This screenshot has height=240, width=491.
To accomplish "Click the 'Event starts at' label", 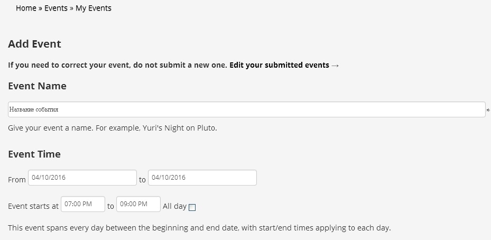I will [33, 206].
